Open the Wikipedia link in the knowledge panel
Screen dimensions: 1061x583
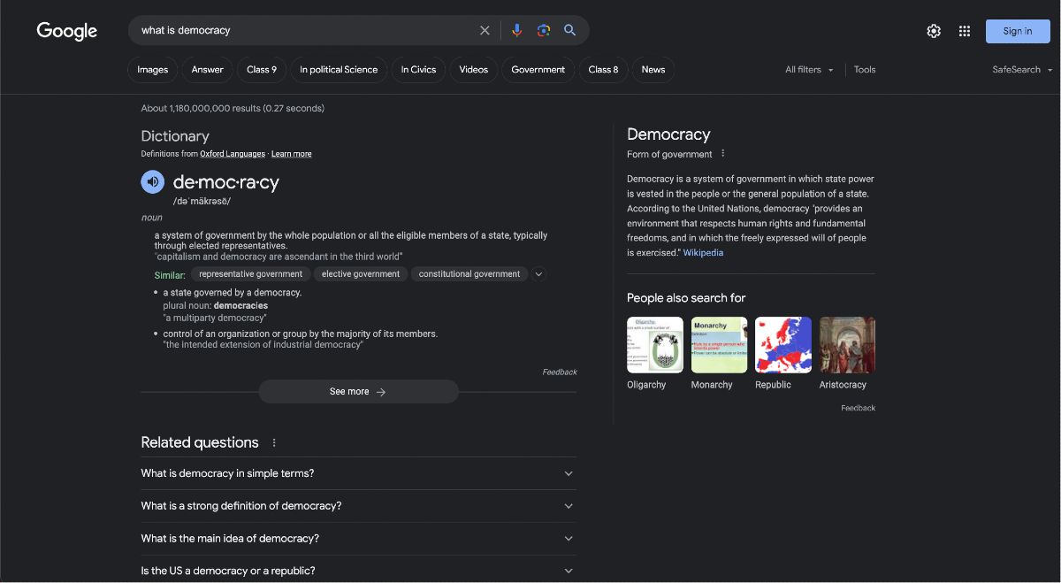pos(703,253)
